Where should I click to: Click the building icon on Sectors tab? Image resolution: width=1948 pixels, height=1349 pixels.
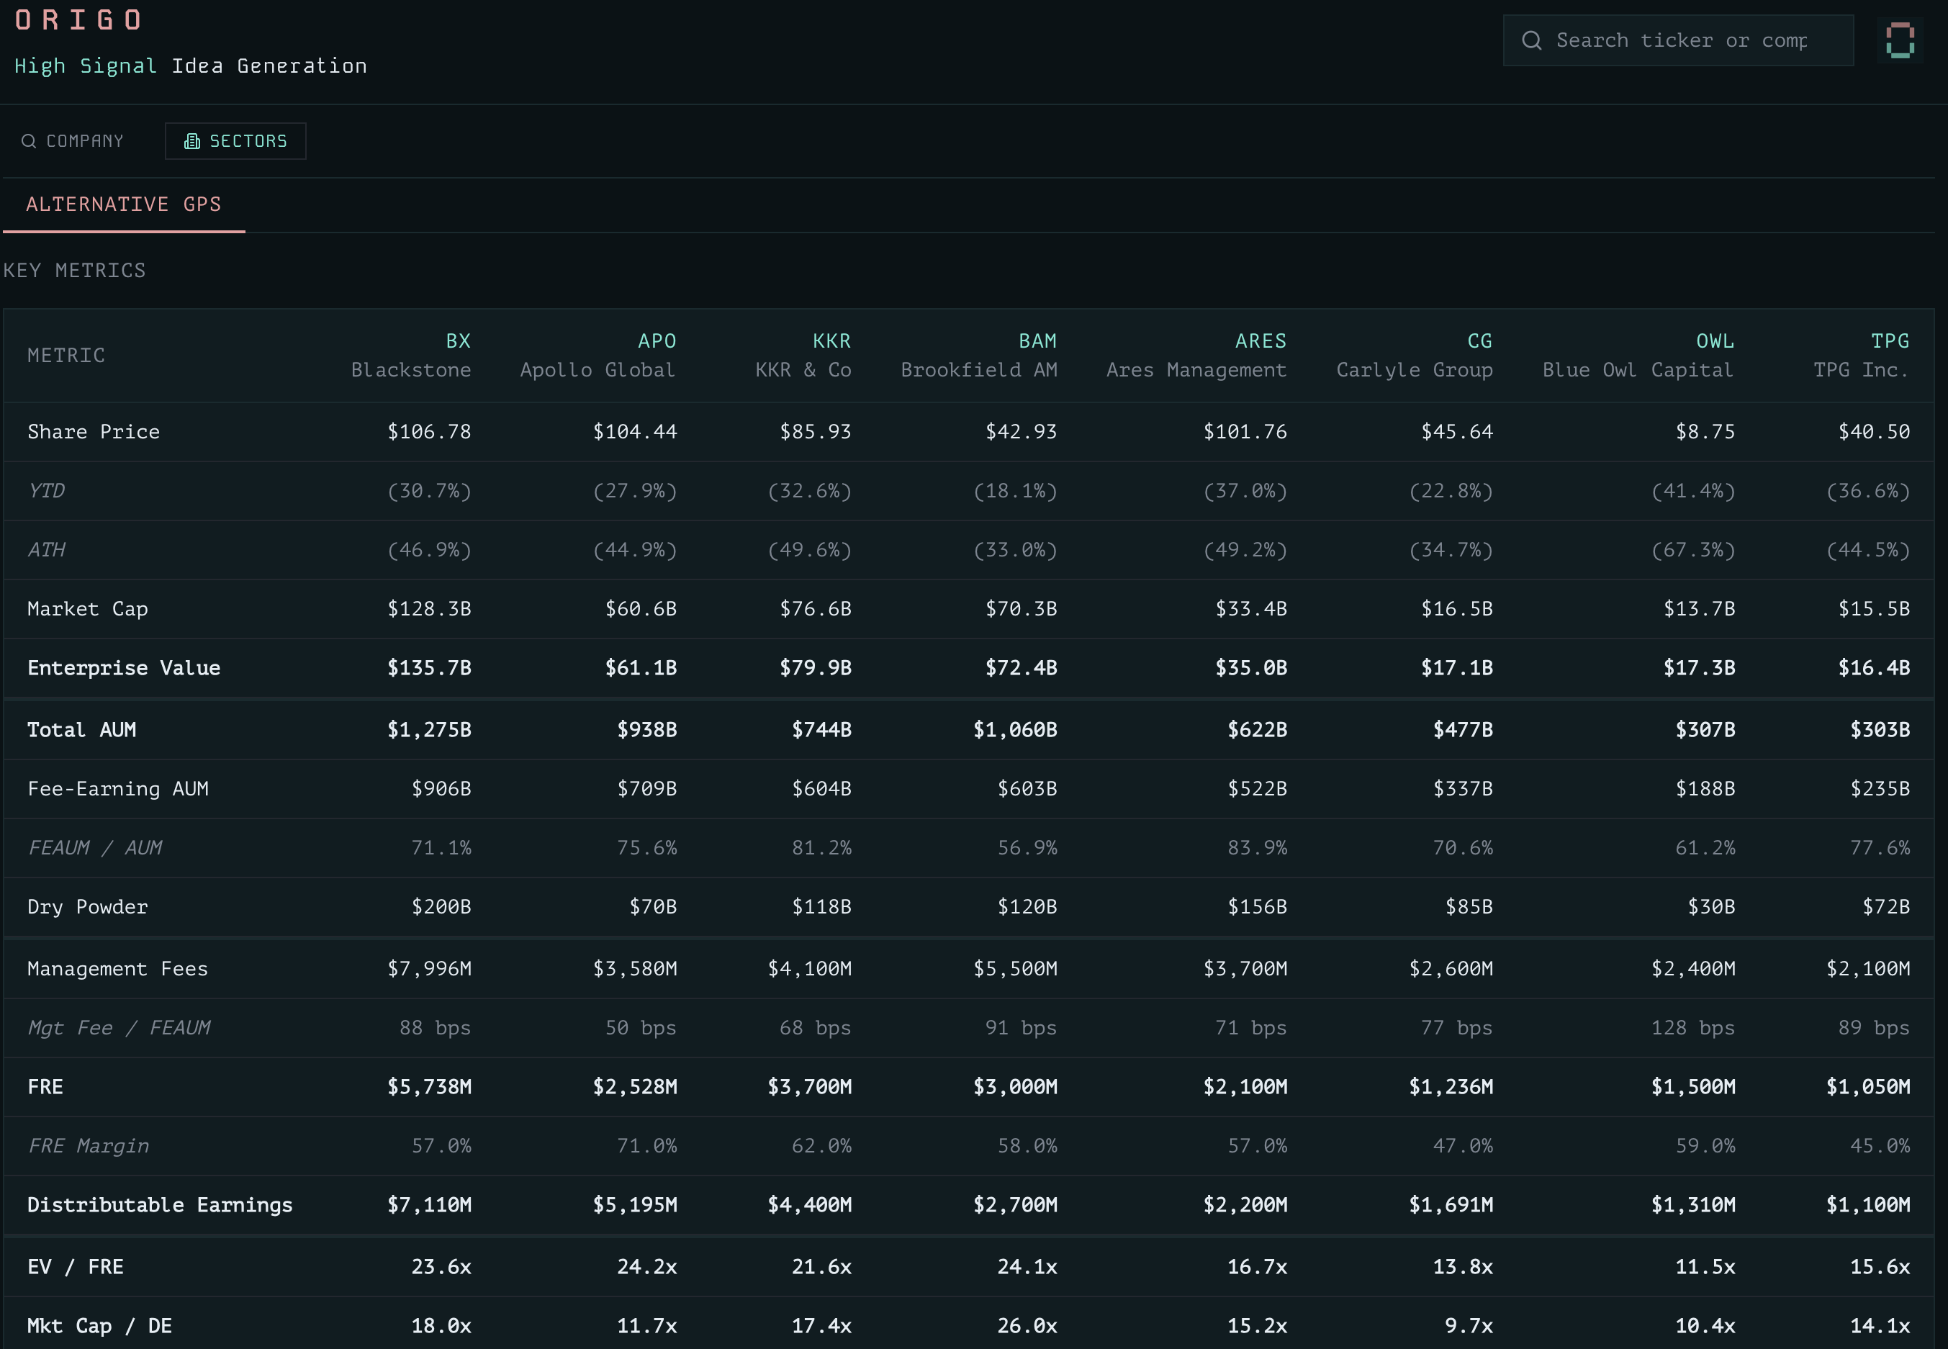tap(191, 141)
